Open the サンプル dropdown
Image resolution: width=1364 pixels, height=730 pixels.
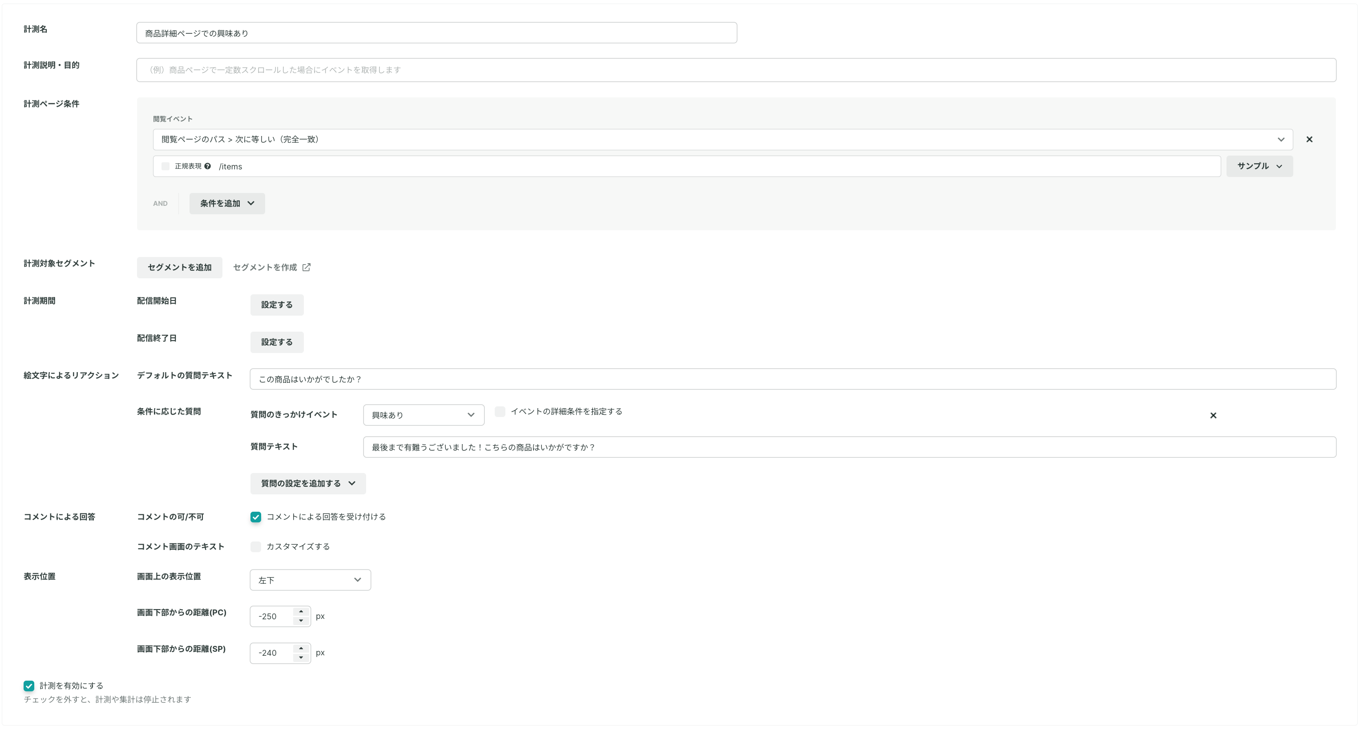click(1259, 166)
